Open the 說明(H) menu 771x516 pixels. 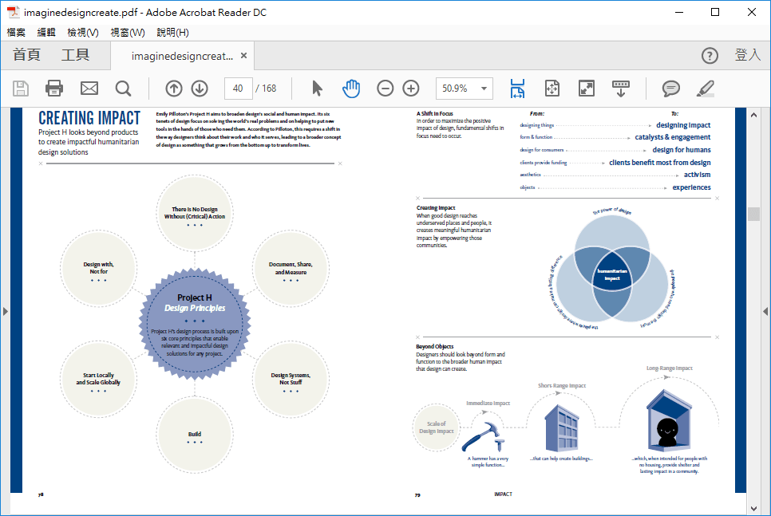(172, 33)
